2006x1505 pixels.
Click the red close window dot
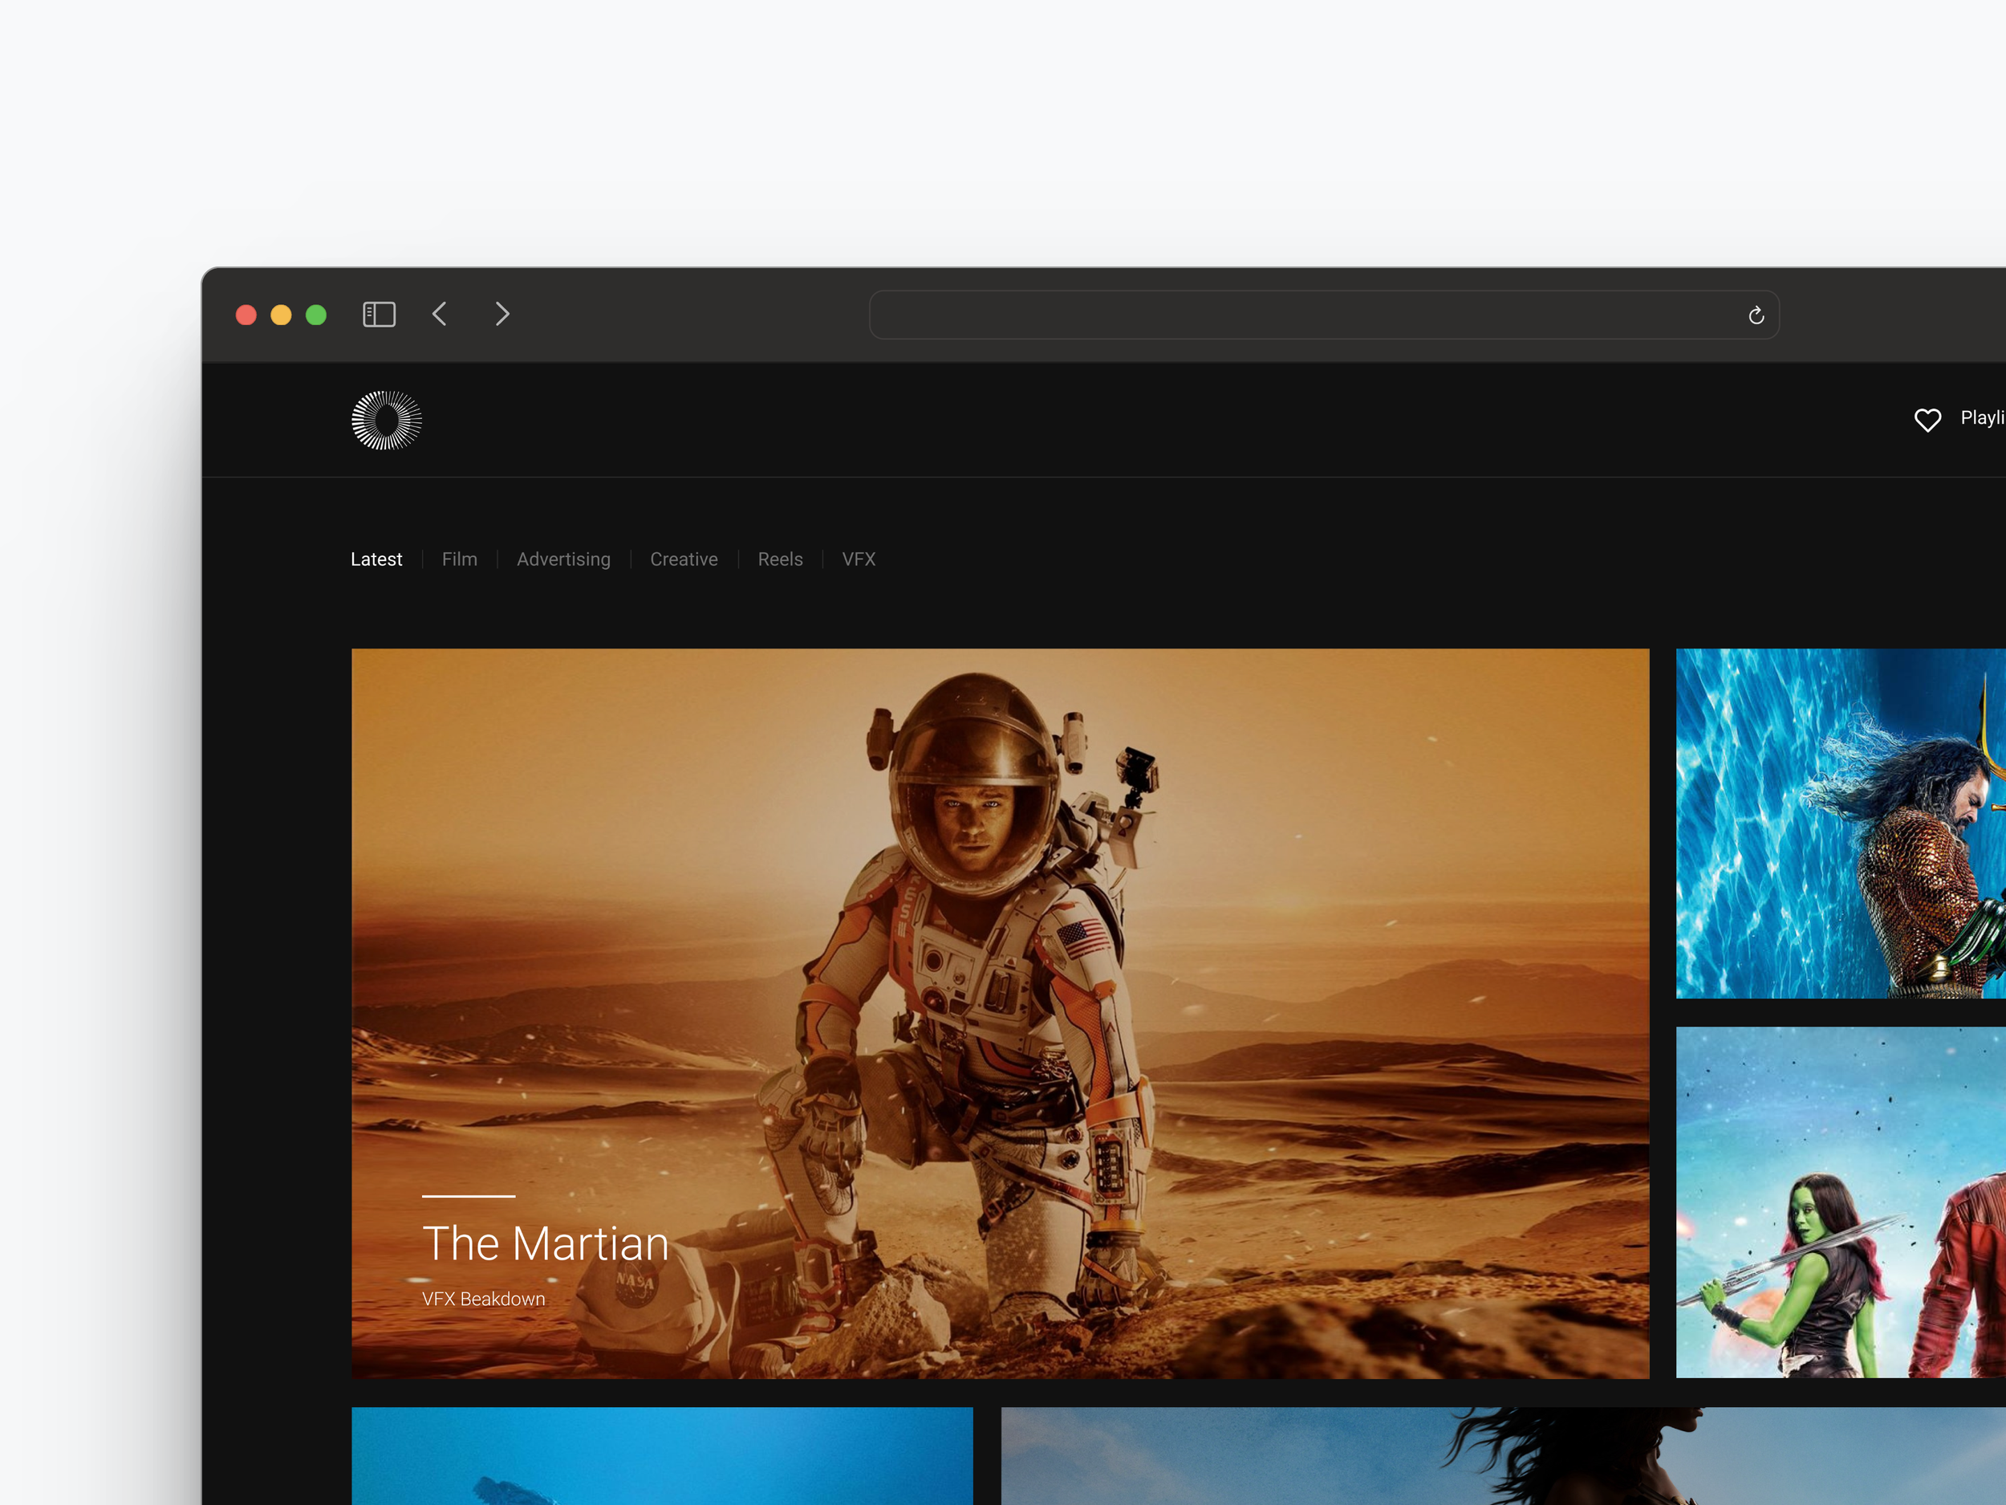pos(246,315)
